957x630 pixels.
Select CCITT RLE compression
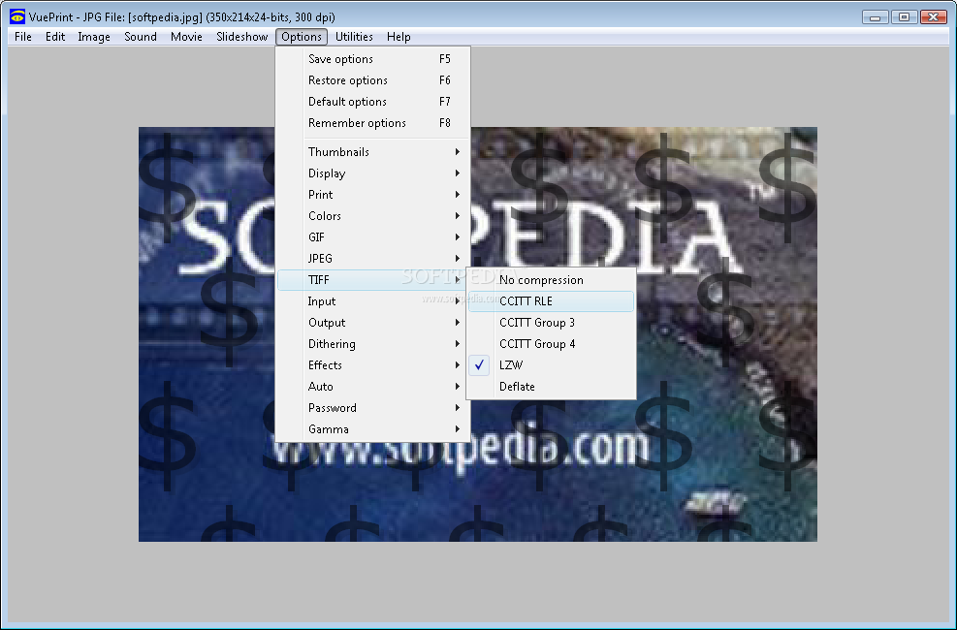(551, 301)
